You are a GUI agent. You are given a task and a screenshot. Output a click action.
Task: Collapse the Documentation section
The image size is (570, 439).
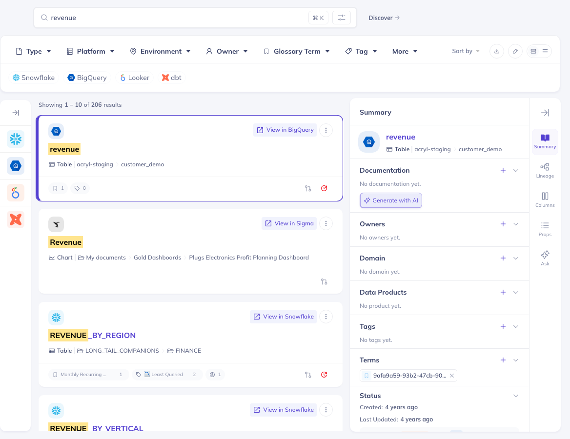516,170
